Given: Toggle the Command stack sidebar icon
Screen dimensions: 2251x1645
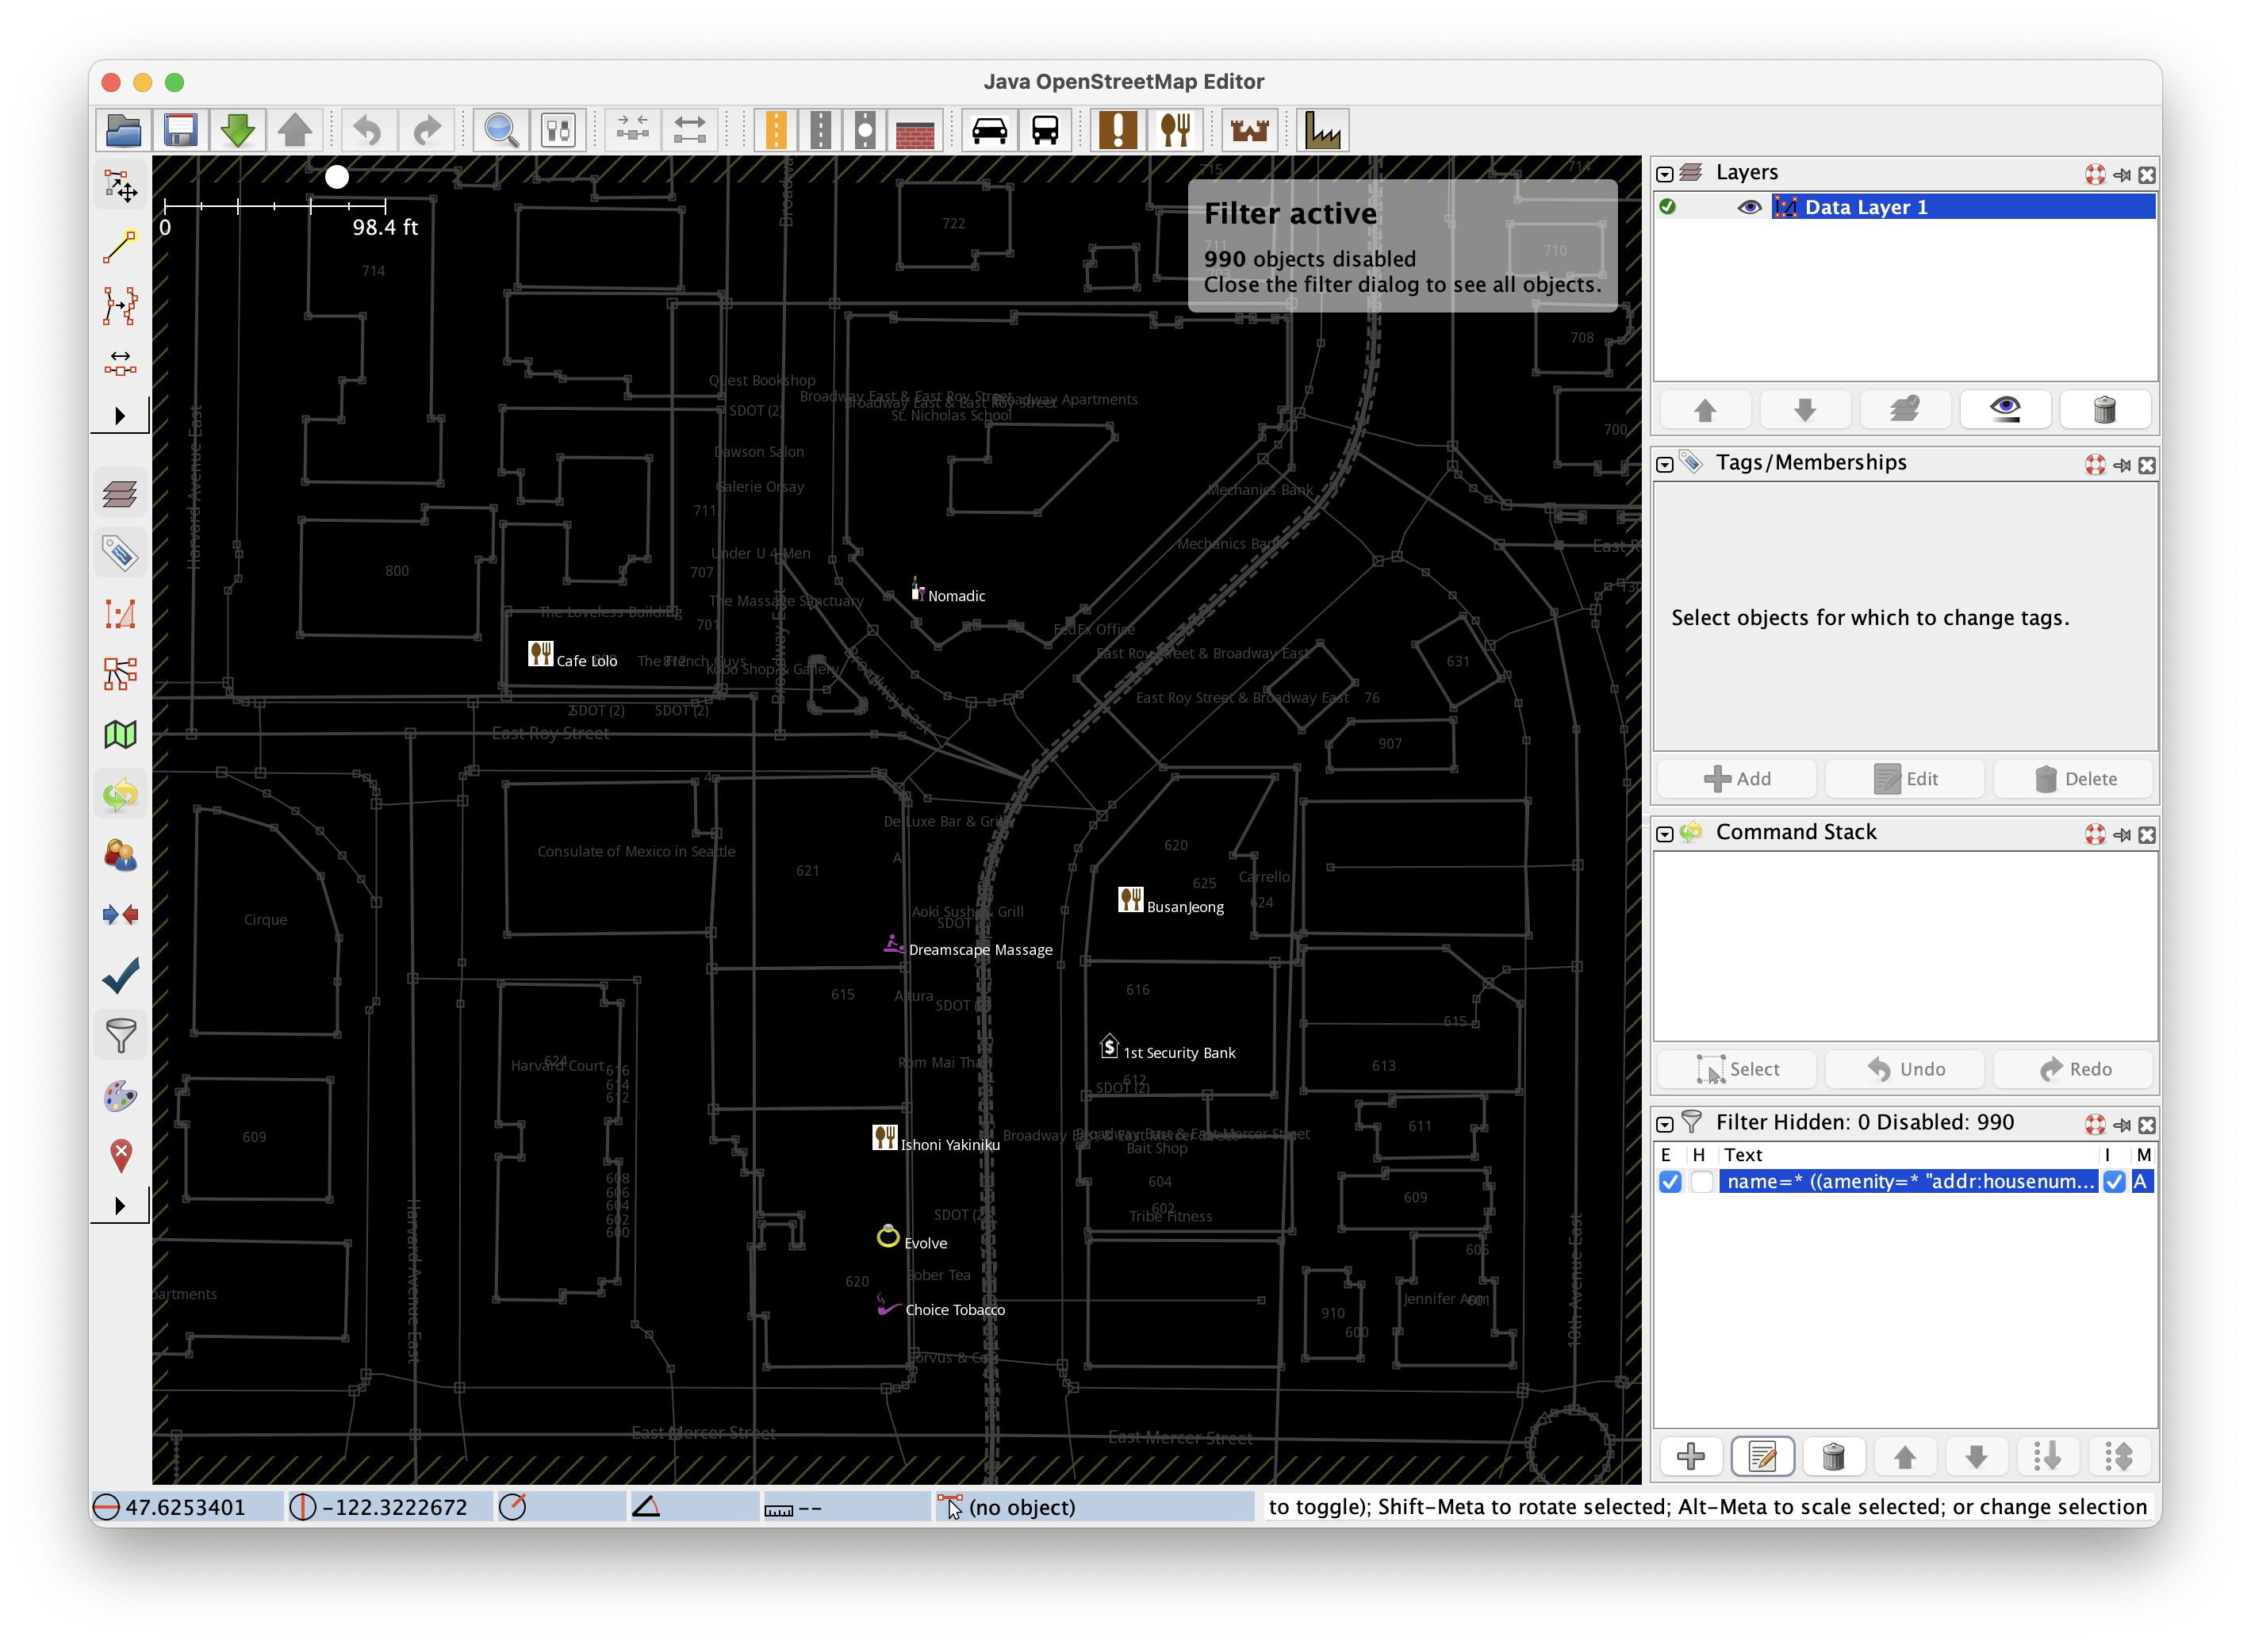Looking at the screenshot, I should click(121, 795).
